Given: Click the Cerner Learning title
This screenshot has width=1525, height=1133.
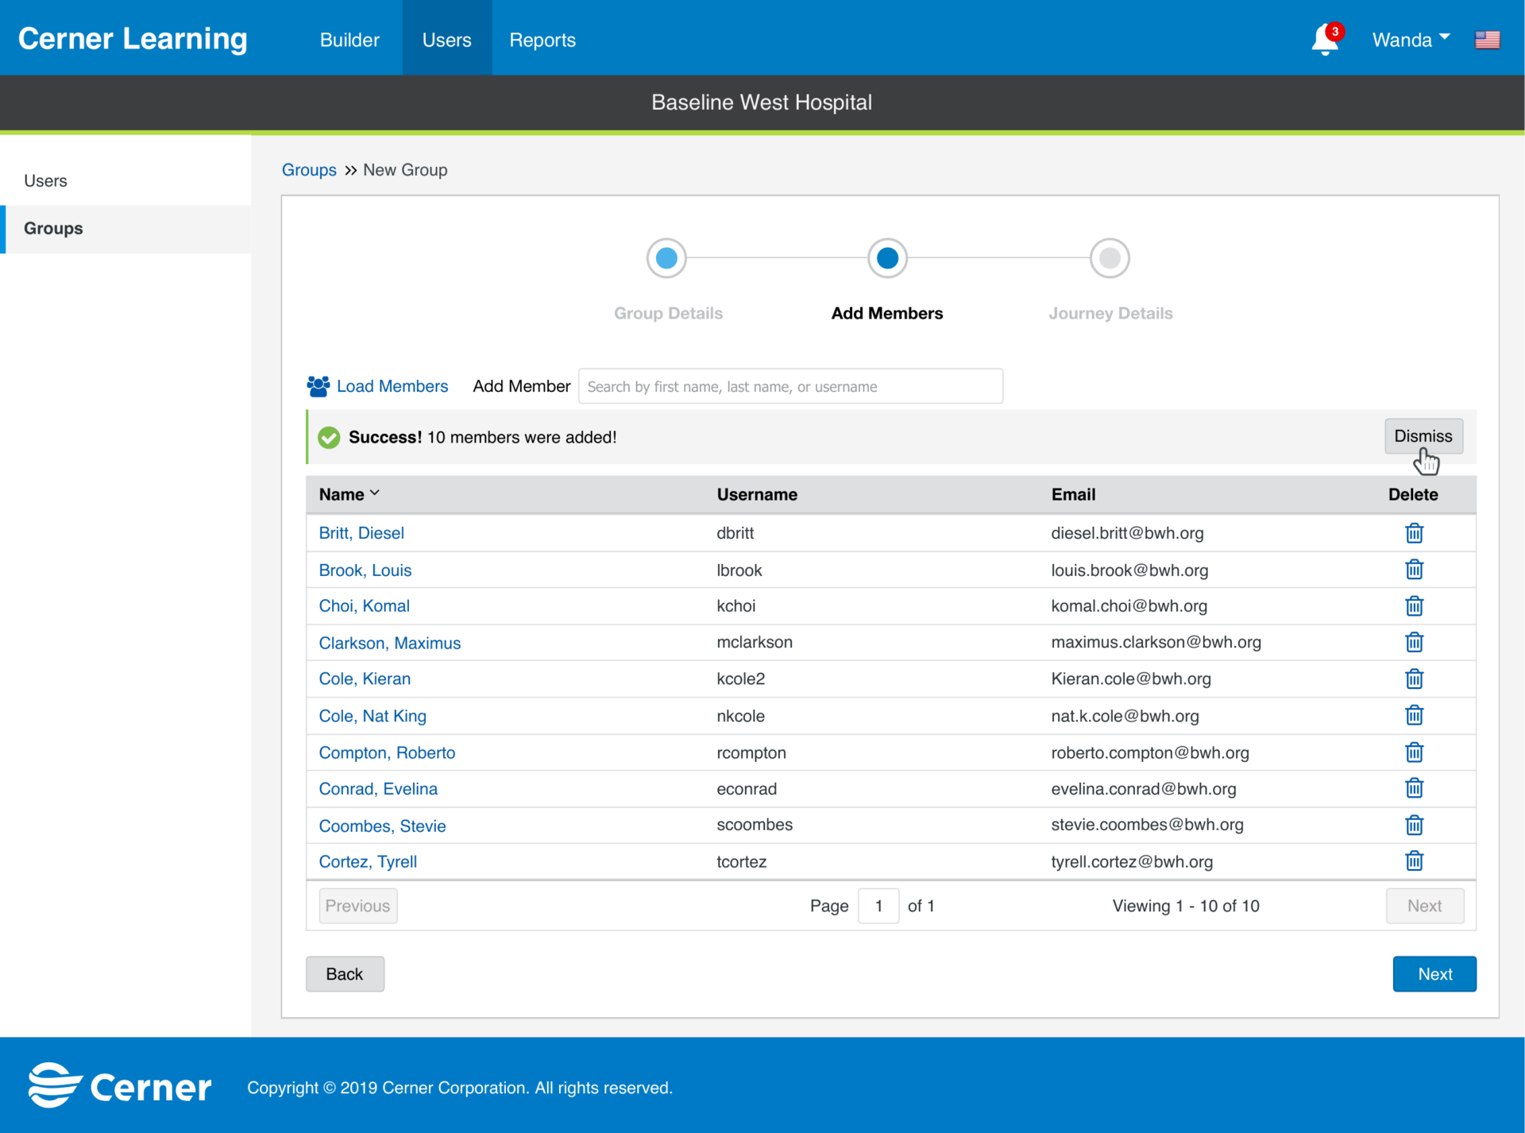Looking at the screenshot, I should [x=133, y=39].
